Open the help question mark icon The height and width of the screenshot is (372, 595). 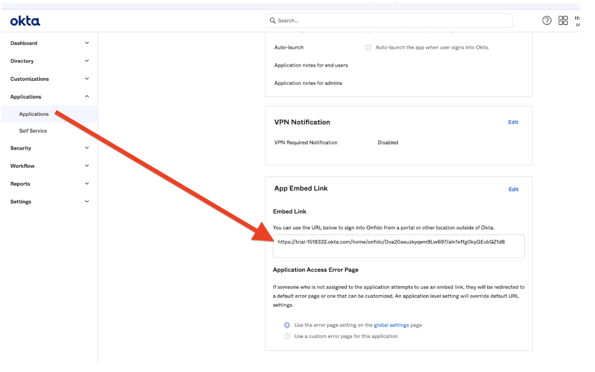(x=547, y=20)
